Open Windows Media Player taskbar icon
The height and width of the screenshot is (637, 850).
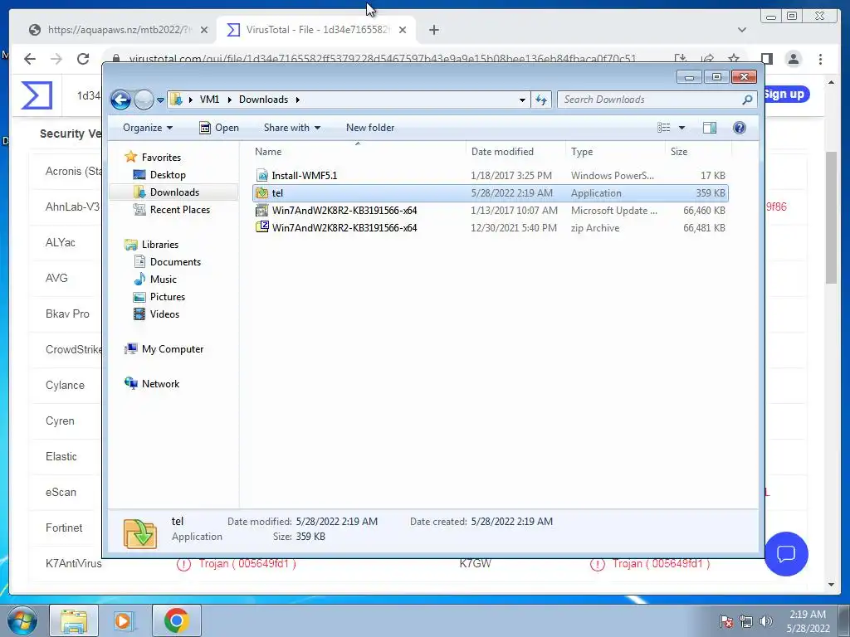coord(124,620)
